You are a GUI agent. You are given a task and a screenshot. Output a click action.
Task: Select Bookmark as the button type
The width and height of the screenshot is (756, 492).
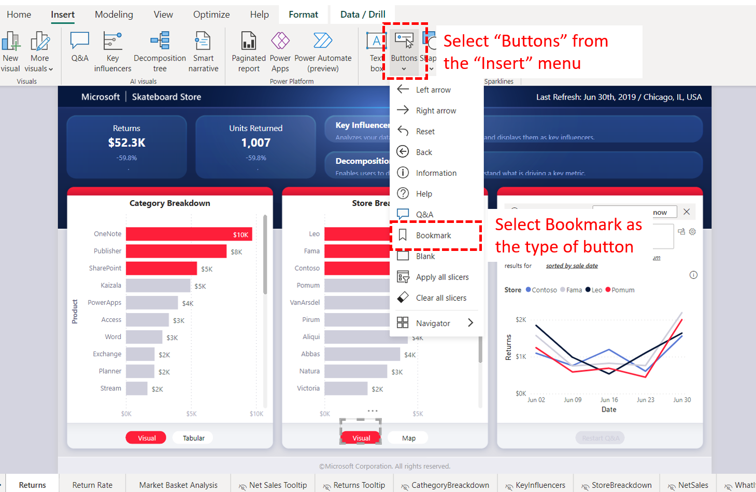436,235
